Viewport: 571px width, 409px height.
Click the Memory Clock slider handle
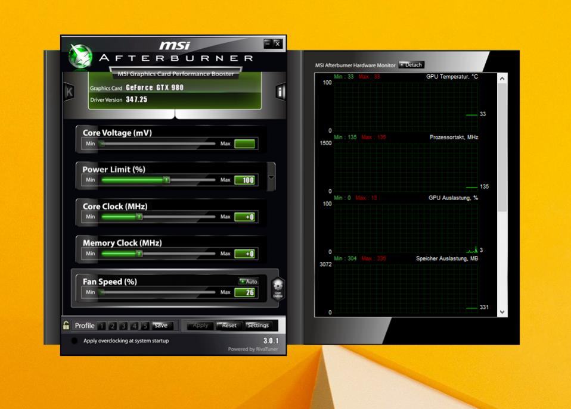coord(139,254)
